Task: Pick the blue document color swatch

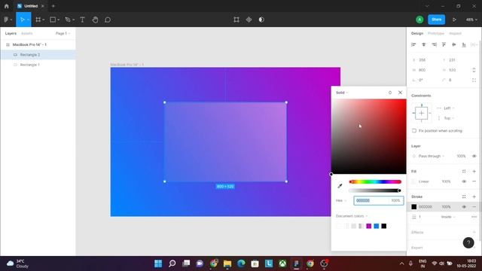Action: (x=377, y=226)
